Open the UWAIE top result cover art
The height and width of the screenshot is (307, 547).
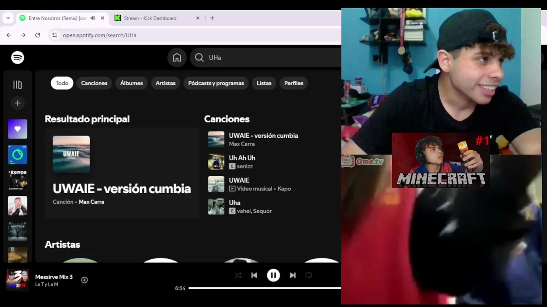click(x=71, y=154)
